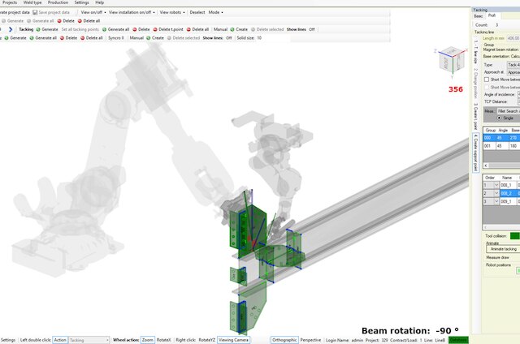Click the Save project data icon
The width and height of the screenshot is (520, 344).
pos(35,13)
